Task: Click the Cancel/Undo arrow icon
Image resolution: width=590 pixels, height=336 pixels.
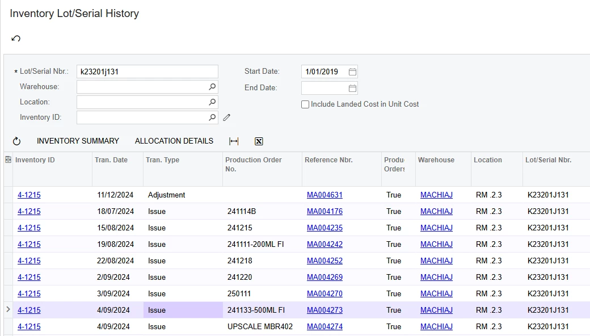Action: [16, 39]
